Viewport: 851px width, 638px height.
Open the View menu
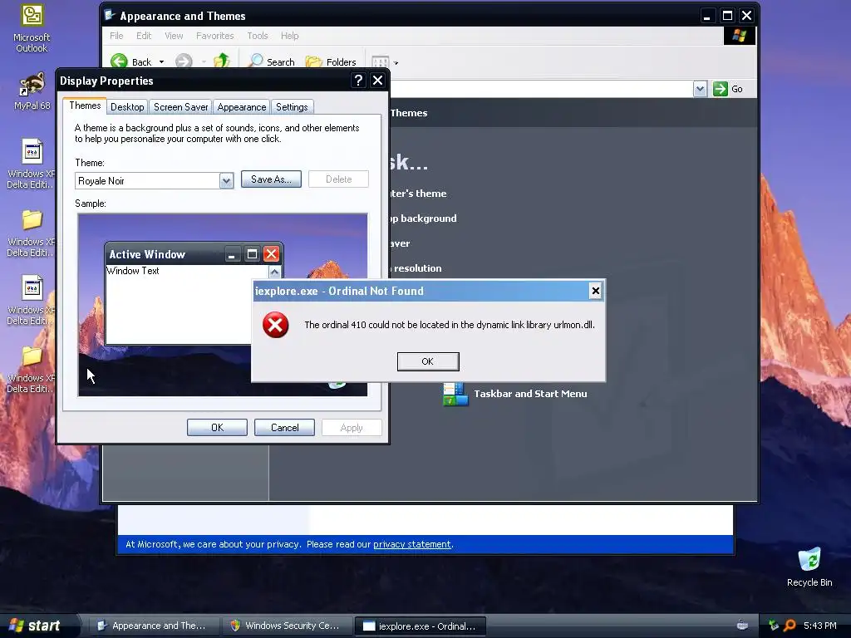[174, 36]
